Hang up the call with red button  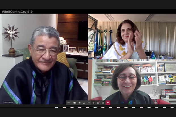[x=108, y=103]
